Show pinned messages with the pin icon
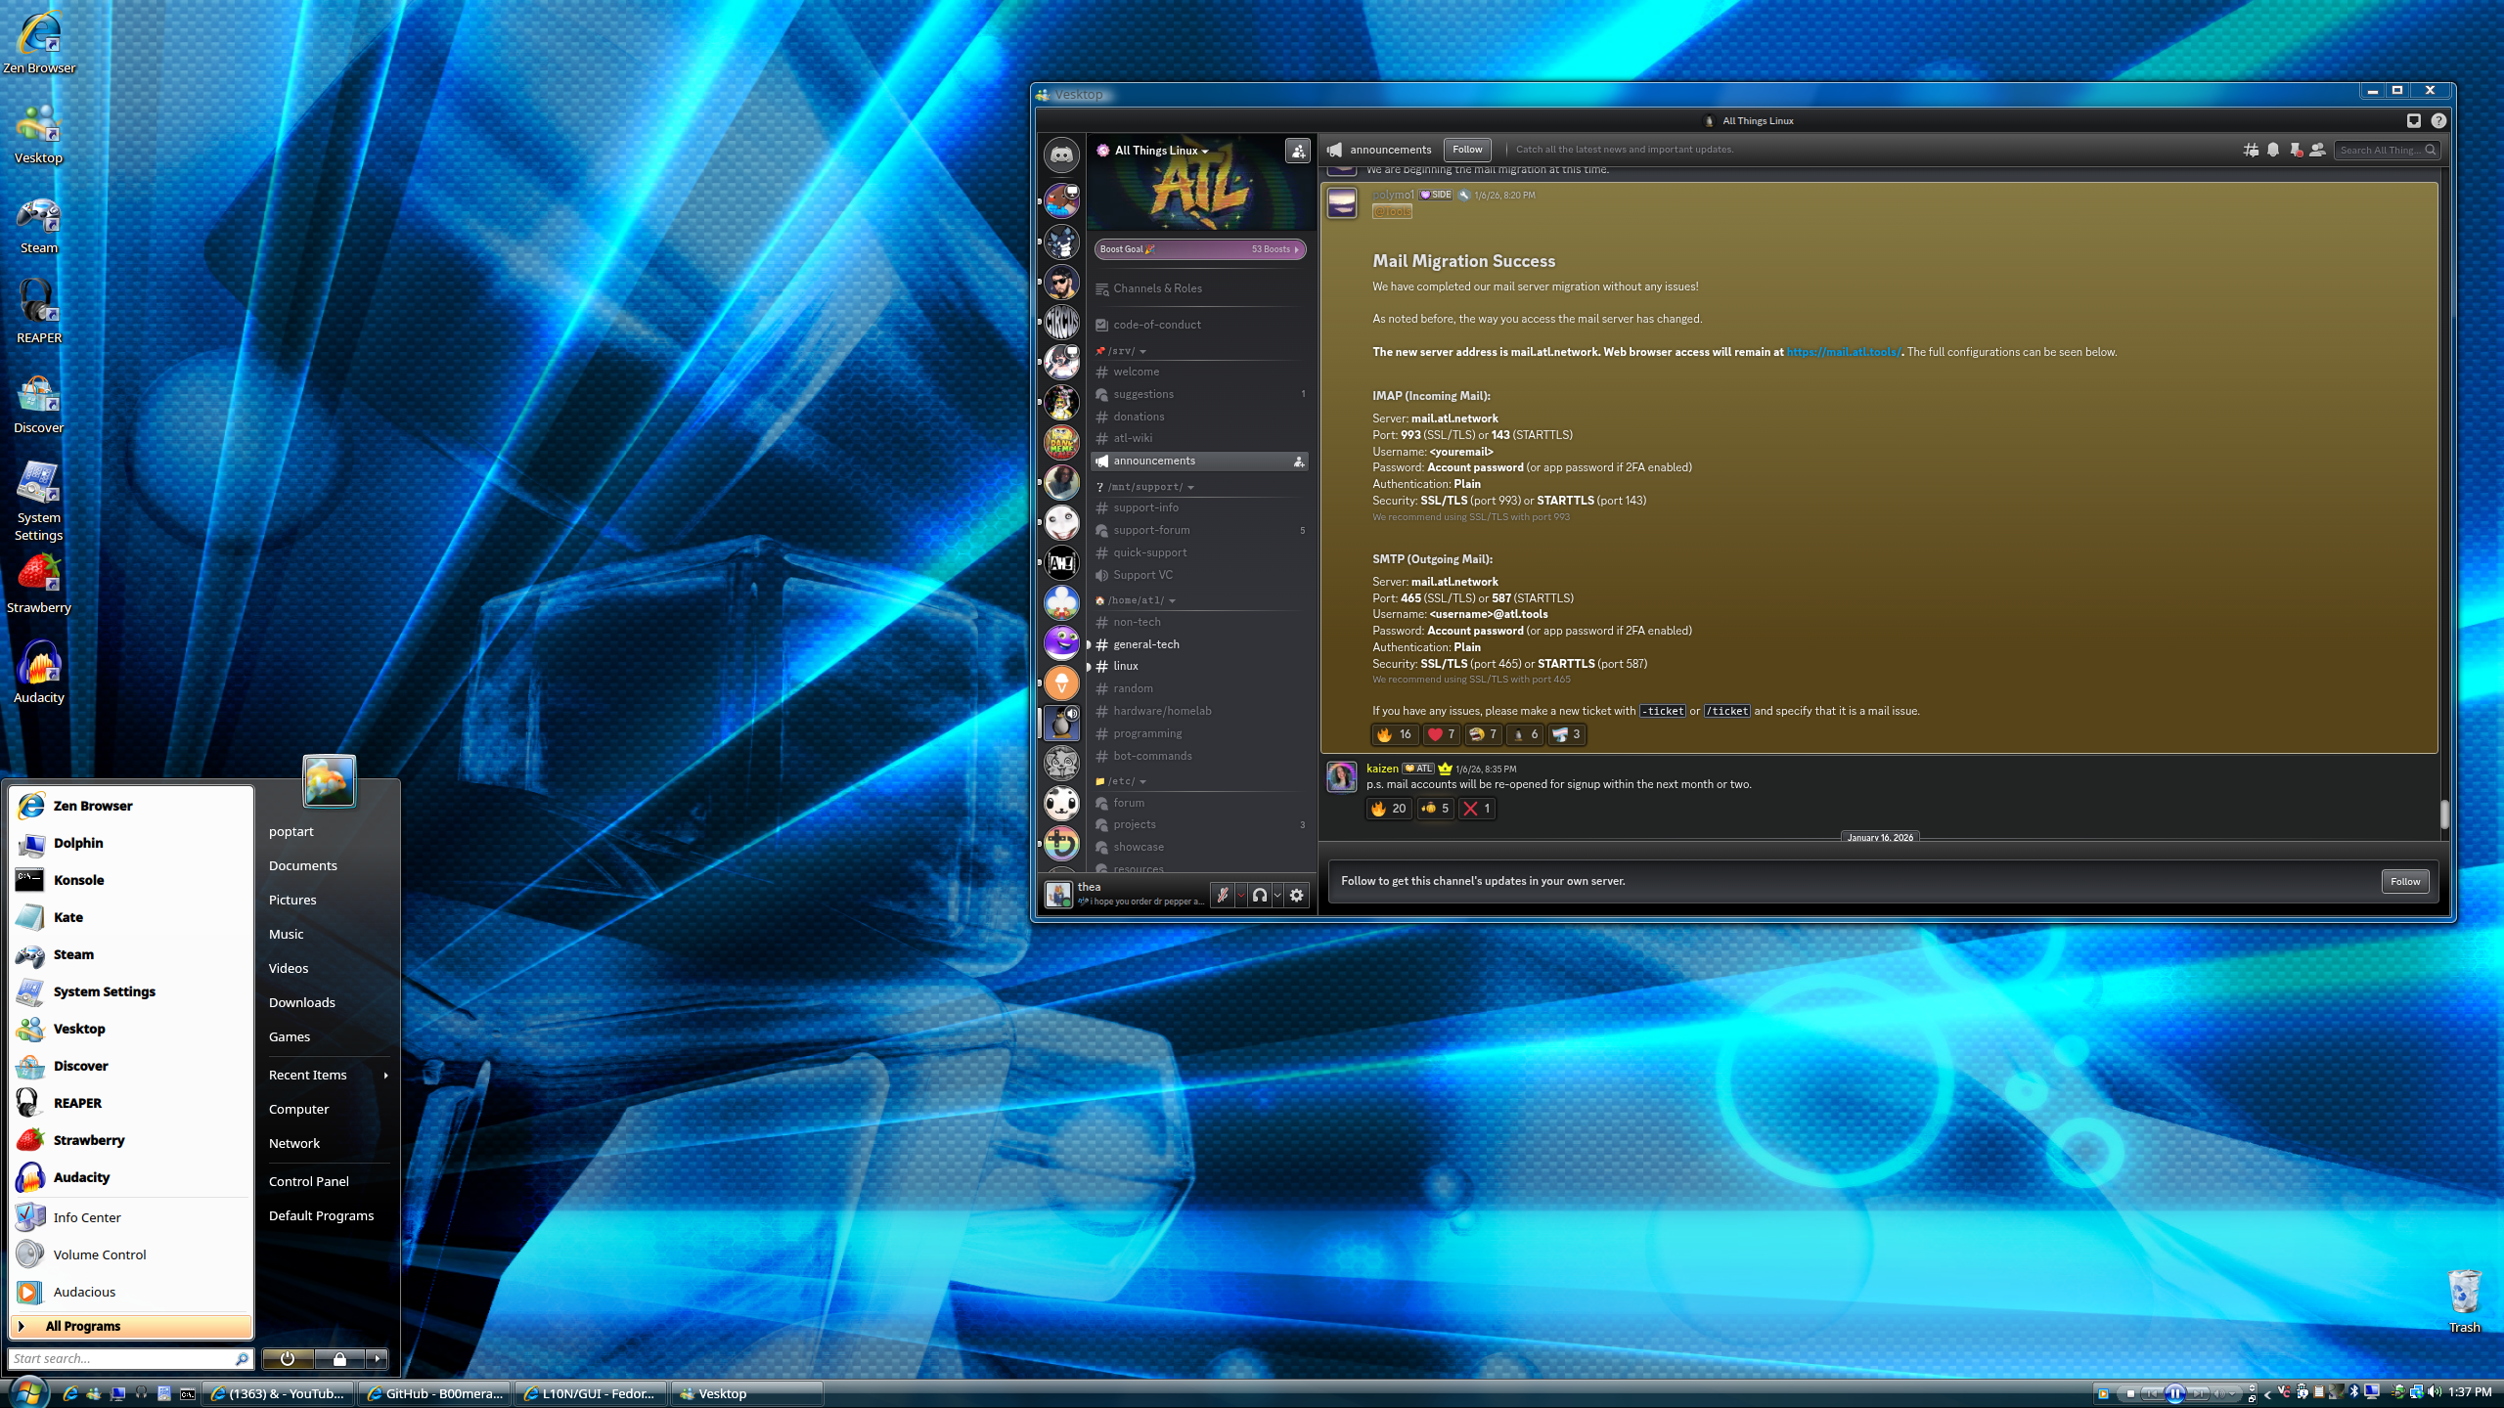Viewport: 2504px width, 1408px height. pyautogui.click(x=2296, y=150)
